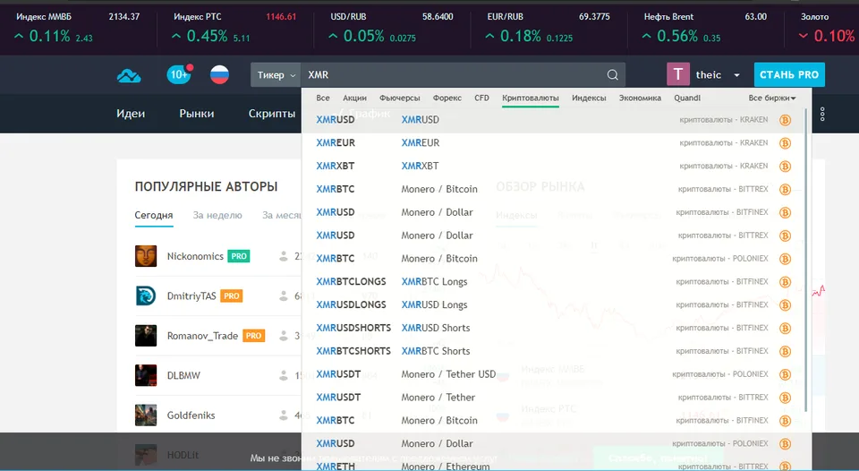The width and height of the screenshot is (859, 471).
Task: Click Romanov_Trade author avatar
Action: (146, 336)
